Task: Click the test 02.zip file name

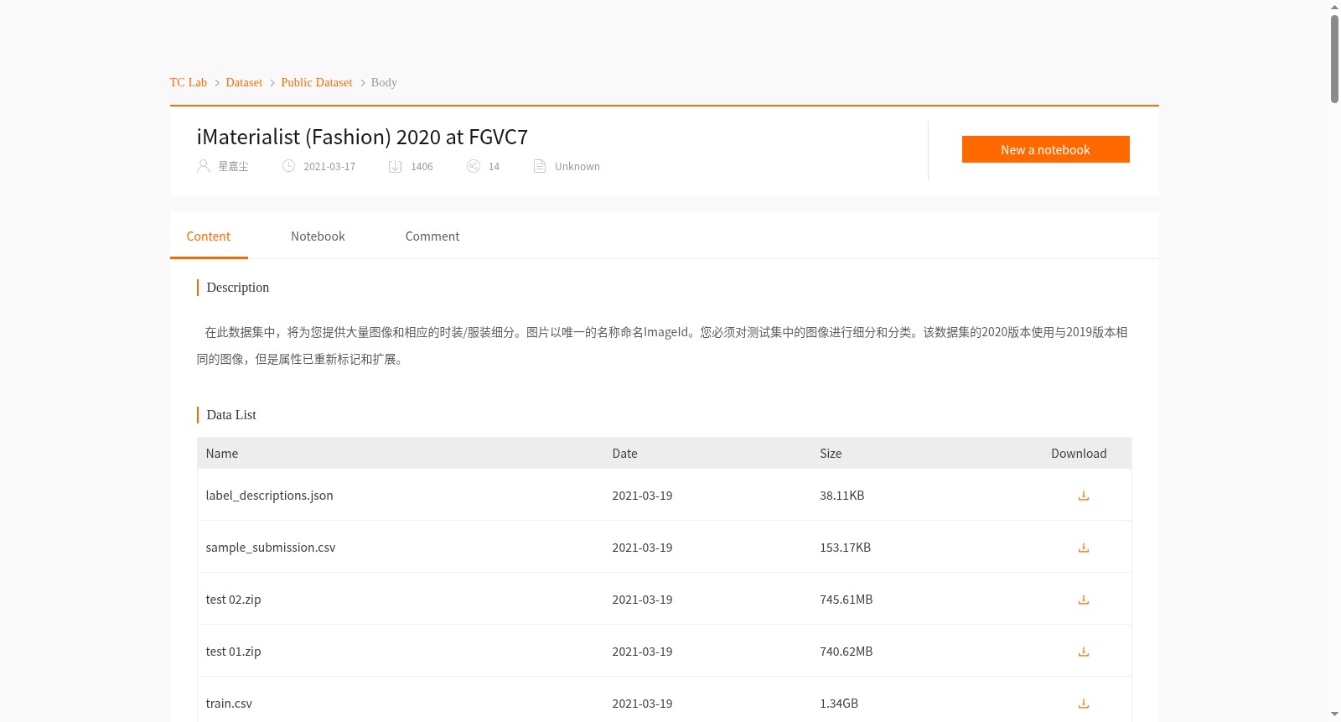Action: pyautogui.click(x=234, y=600)
